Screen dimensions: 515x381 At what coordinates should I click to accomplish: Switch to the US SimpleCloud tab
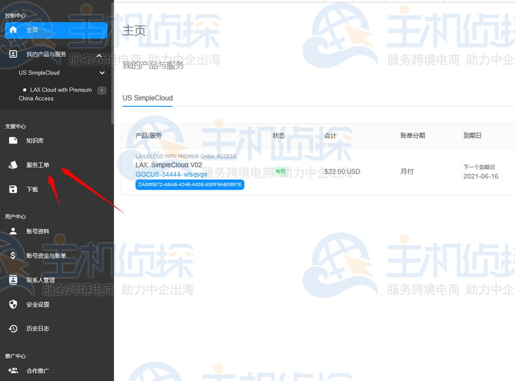(x=146, y=97)
